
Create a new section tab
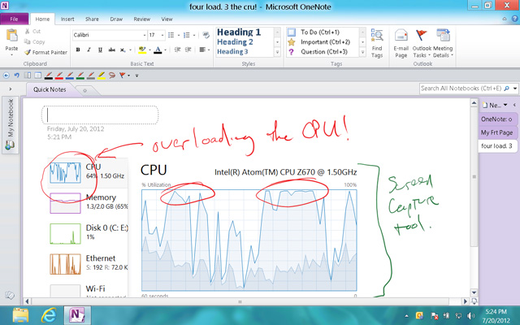pyautogui.click(x=84, y=90)
